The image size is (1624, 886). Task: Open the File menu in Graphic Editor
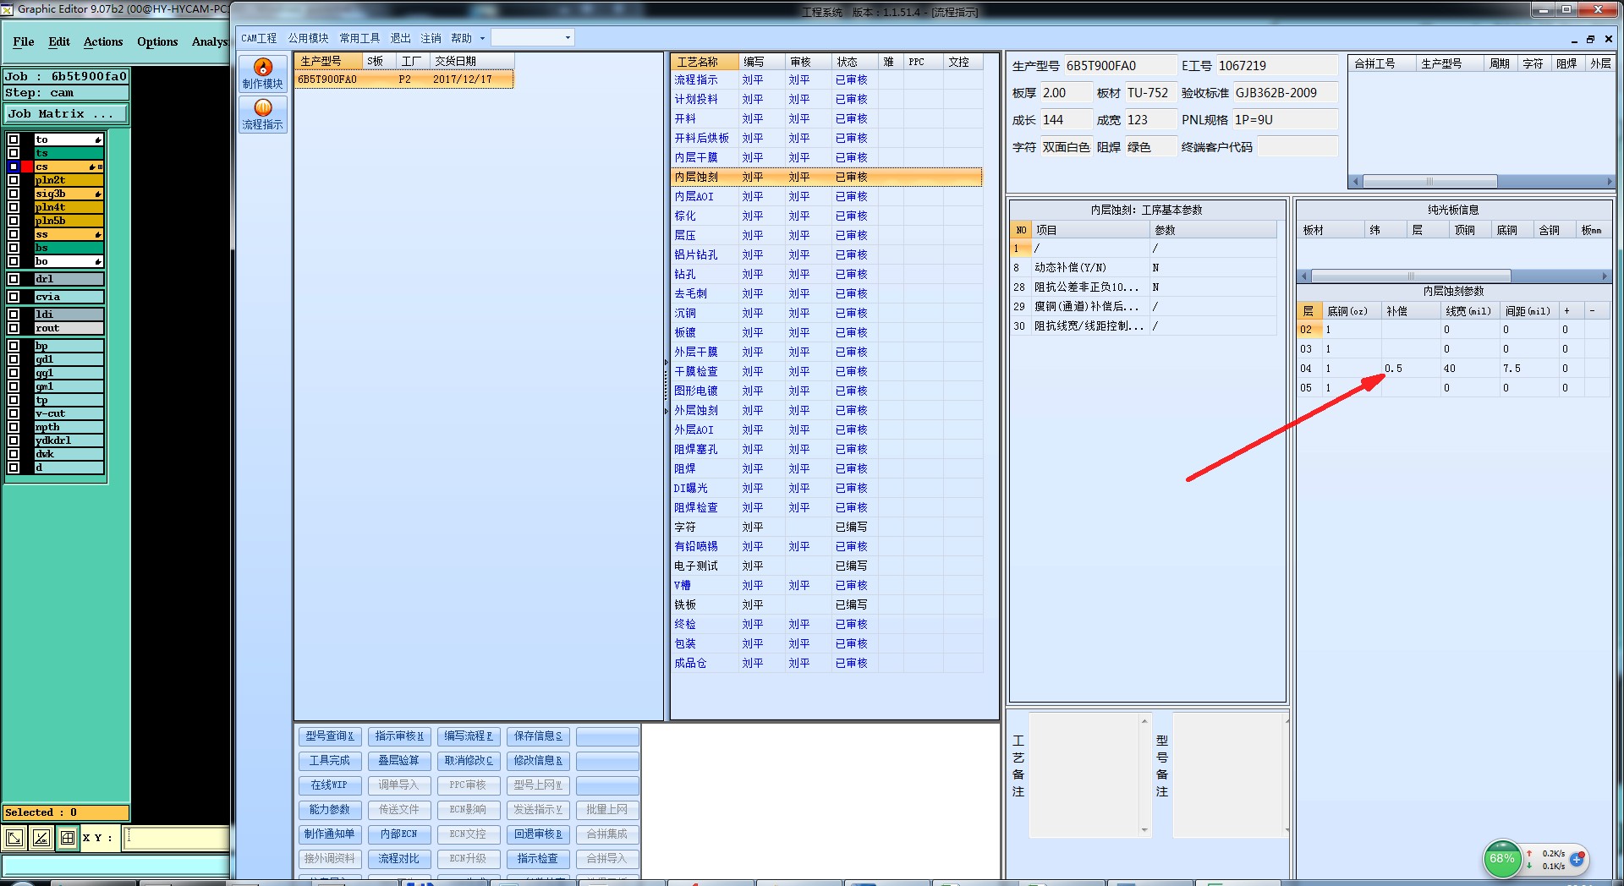click(x=24, y=41)
